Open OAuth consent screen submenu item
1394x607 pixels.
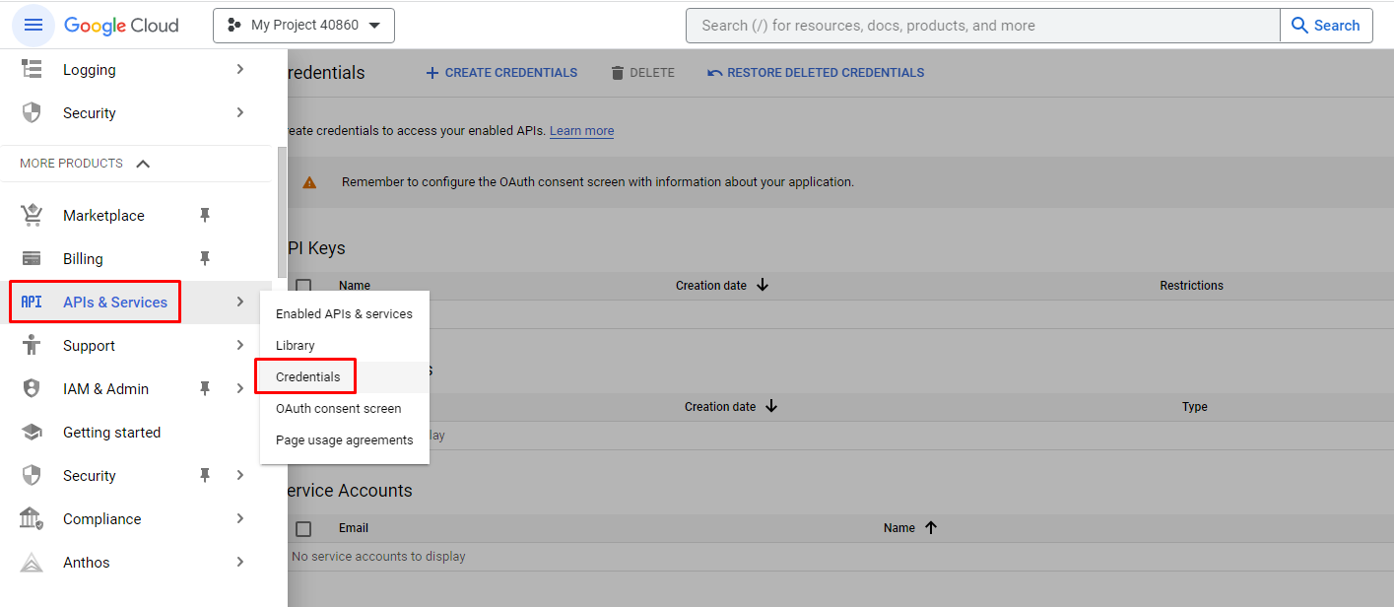click(344, 408)
